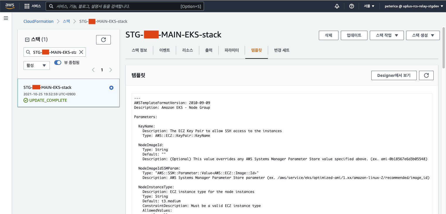Viewport: 446px width, 214px height.
Task: Click the 'AllowedValues:' template line
Action: click(157, 210)
